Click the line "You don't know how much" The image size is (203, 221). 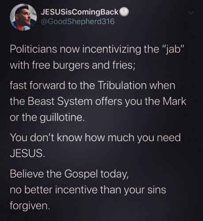click(x=72, y=137)
